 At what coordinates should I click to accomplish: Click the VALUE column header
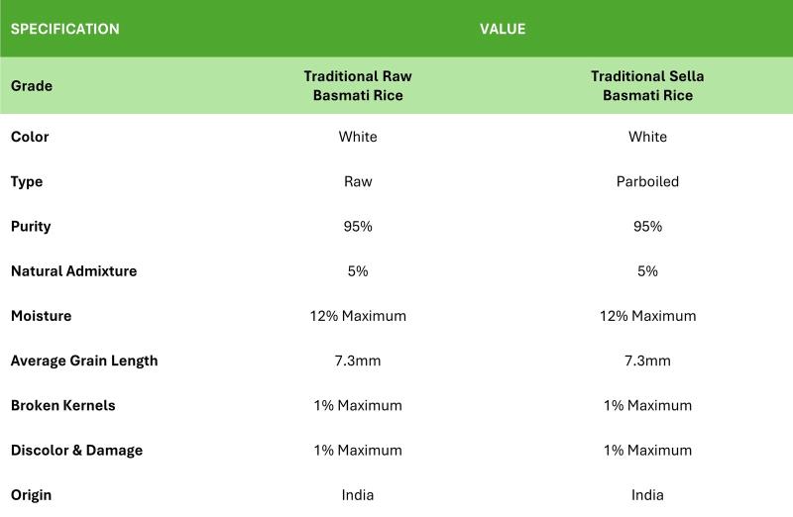pos(503,29)
